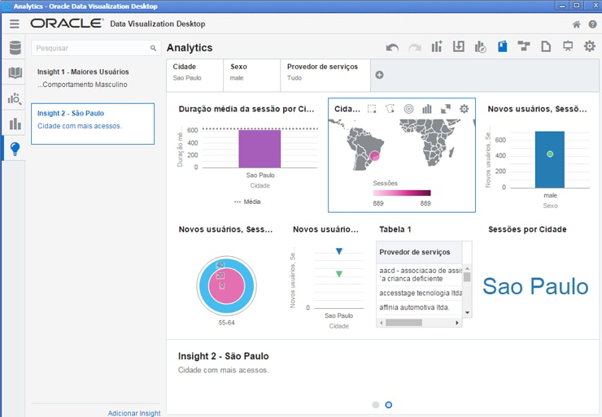Click the Sessões color gradient legend
602x417 pixels.
point(402,193)
